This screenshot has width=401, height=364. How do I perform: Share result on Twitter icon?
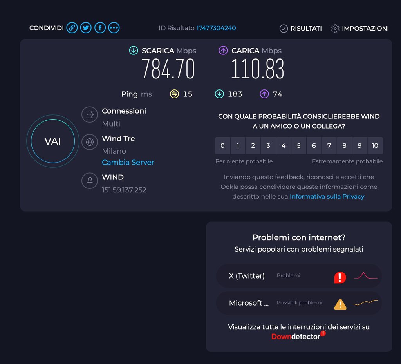click(x=86, y=28)
